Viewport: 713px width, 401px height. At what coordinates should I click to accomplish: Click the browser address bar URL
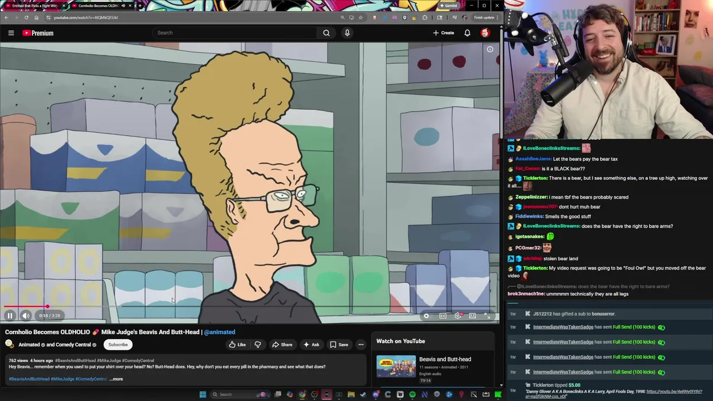86,17
